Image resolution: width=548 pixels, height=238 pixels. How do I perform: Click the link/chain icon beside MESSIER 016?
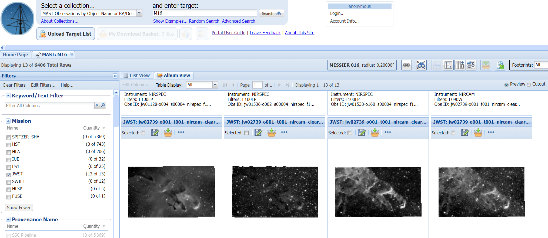click(x=406, y=65)
